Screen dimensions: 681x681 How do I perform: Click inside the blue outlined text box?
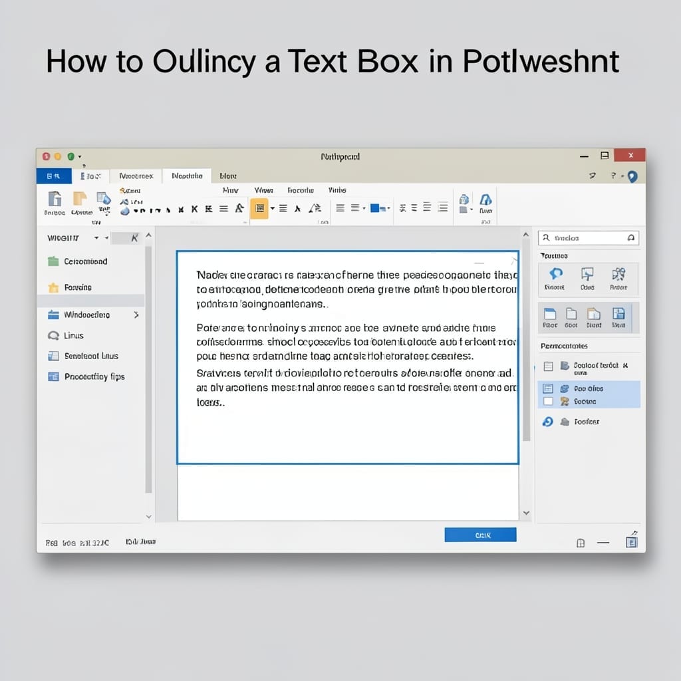click(x=348, y=357)
